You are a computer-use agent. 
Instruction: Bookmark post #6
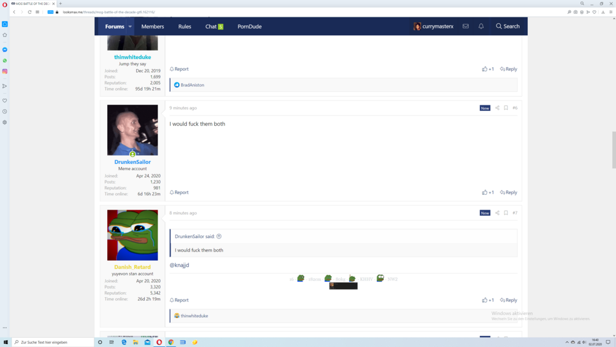506,108
